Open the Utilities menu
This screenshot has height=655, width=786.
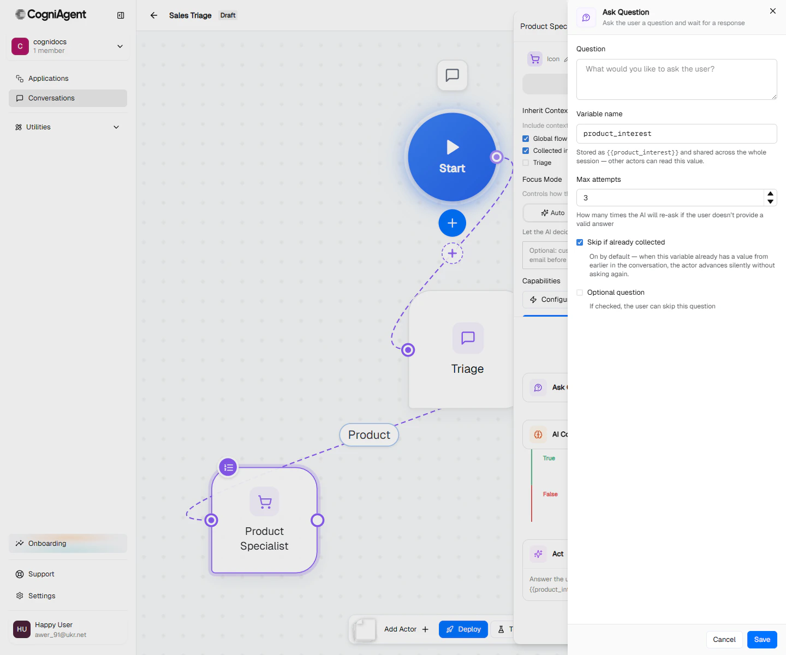68,127
